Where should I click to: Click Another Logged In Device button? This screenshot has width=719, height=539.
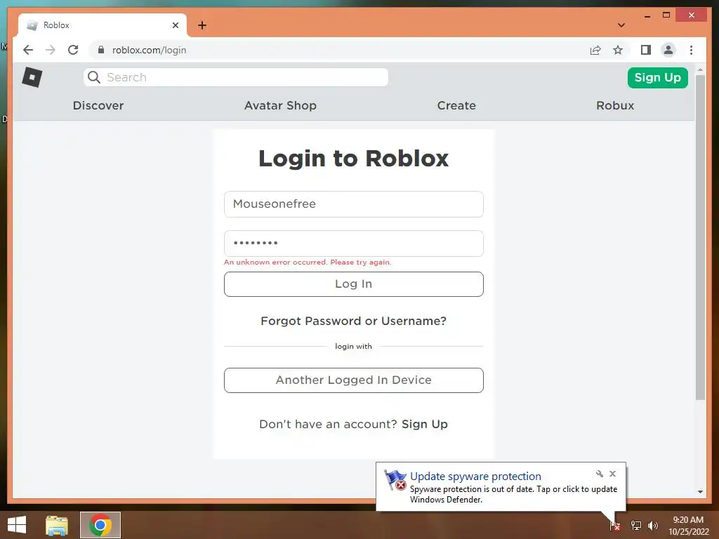pyautogui.click(x=354, y=380)
